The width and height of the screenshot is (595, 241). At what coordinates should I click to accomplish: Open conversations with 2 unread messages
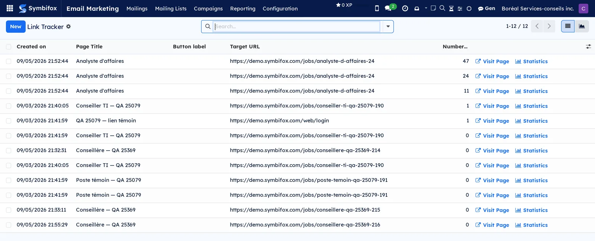(x=390, y=7)
